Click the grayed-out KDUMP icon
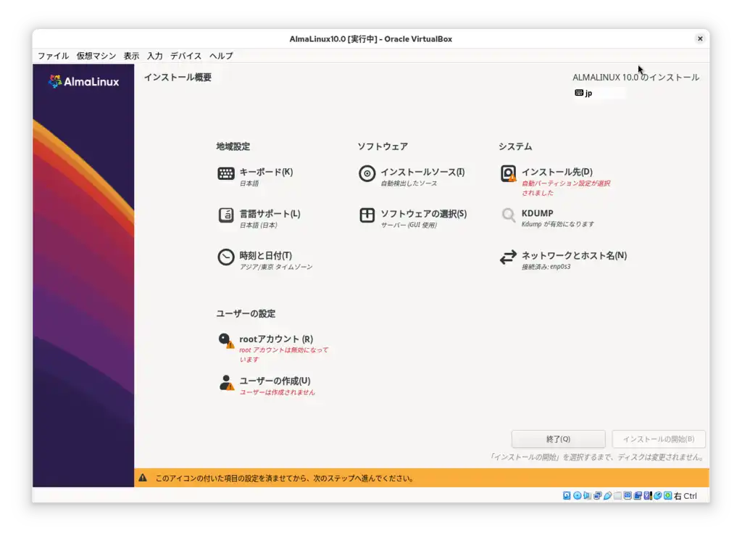 click(508, 215)
